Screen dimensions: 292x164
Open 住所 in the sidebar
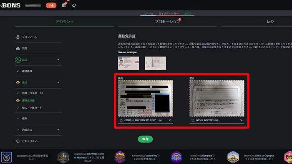coord(25,118)
